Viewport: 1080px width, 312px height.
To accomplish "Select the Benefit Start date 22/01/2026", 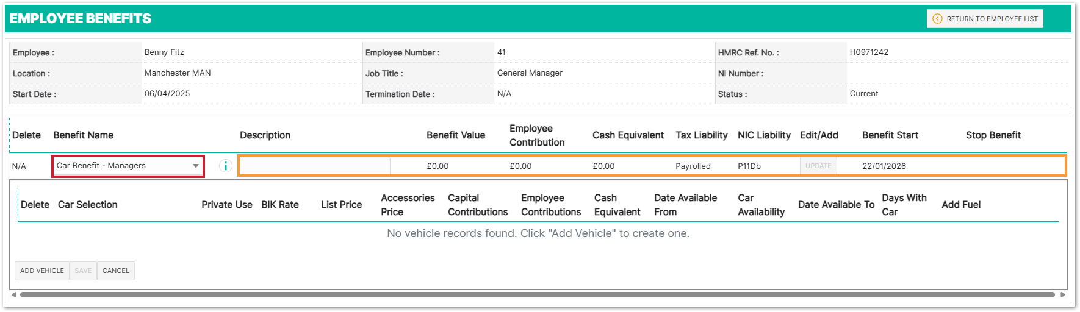I will [884, 166].
